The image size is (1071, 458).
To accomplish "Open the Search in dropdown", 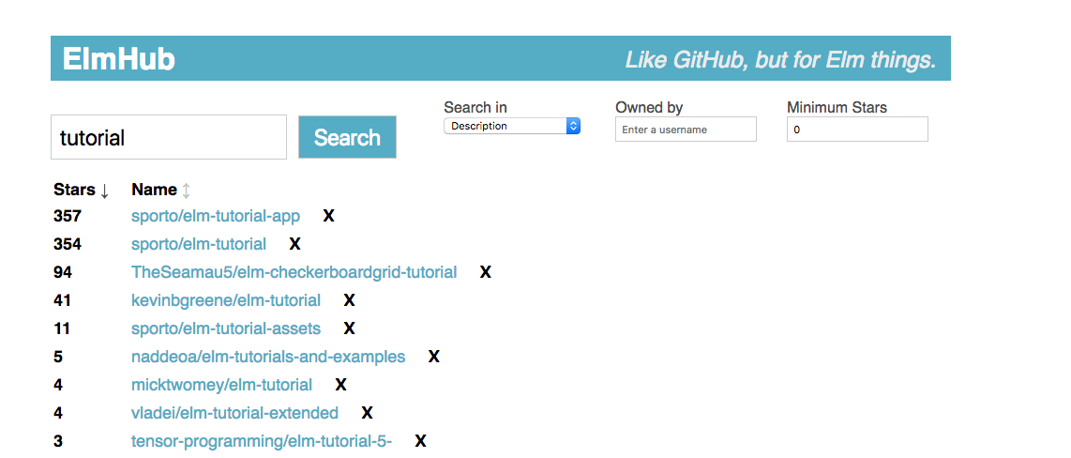I will pyautogui.click(x=512, y=126).
